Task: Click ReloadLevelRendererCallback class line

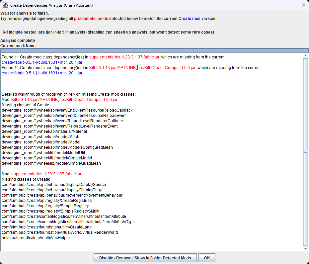Action: [62, 121]
